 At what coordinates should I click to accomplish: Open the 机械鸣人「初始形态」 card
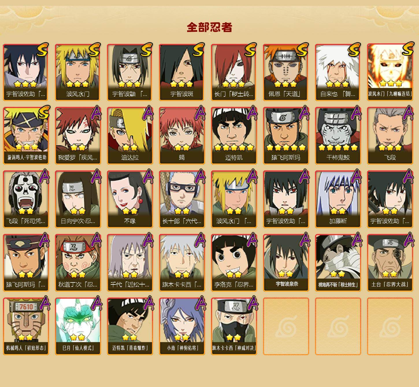point(26,326)
